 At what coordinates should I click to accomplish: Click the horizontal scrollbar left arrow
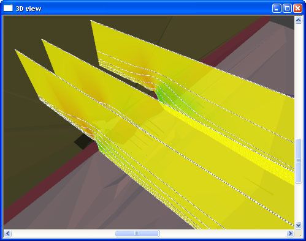tap(7, 233)
